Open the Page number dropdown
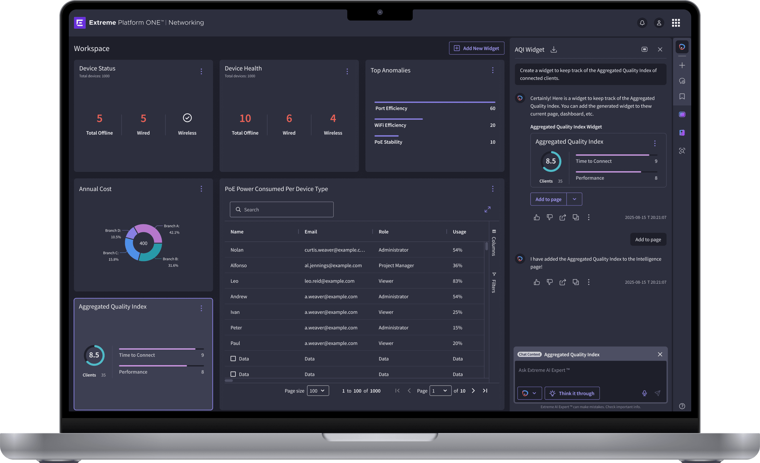This screenshot has width=760, height=463. pyautogui.click(x=440, y=391)
